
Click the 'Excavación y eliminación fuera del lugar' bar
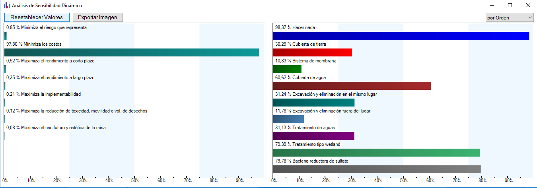(x=288, y=119)
